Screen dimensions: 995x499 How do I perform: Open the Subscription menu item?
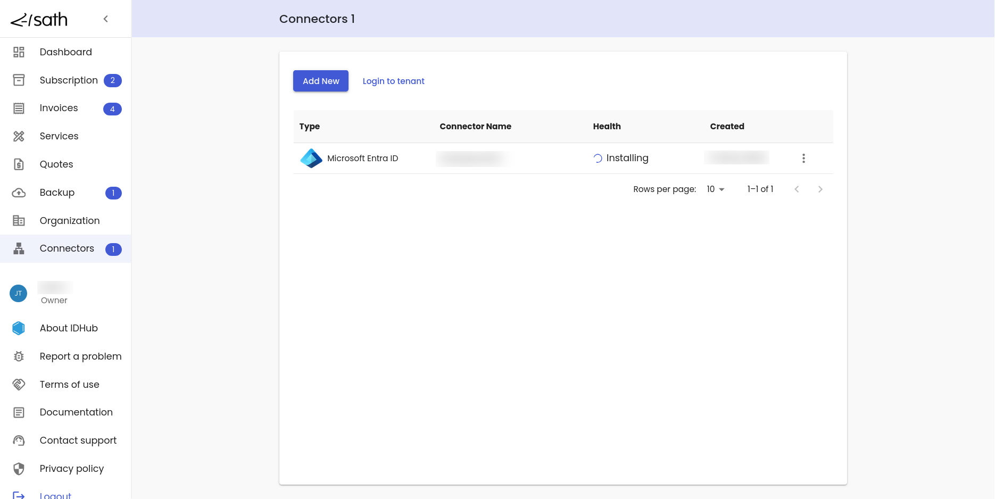pos(69,80)
